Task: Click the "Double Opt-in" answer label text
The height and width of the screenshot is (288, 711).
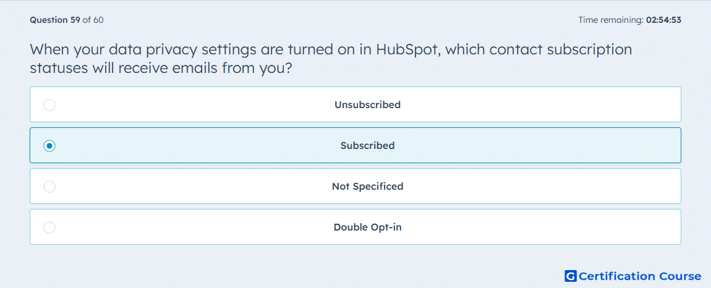Action: coord(367,227)
